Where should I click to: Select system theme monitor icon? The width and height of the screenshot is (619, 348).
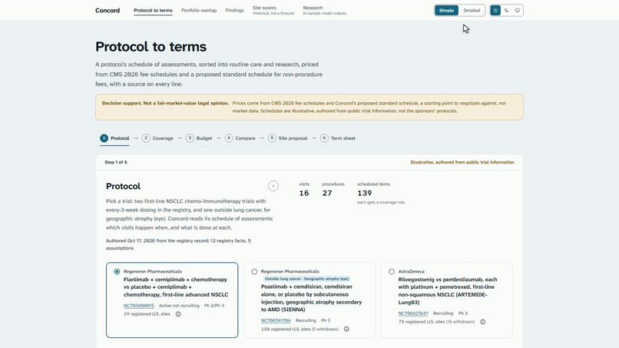(x=517, y=10)
